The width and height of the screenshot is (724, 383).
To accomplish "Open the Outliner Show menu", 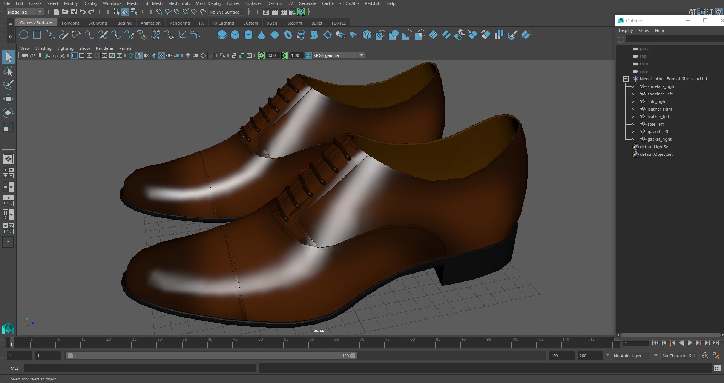I will point(644,31).
